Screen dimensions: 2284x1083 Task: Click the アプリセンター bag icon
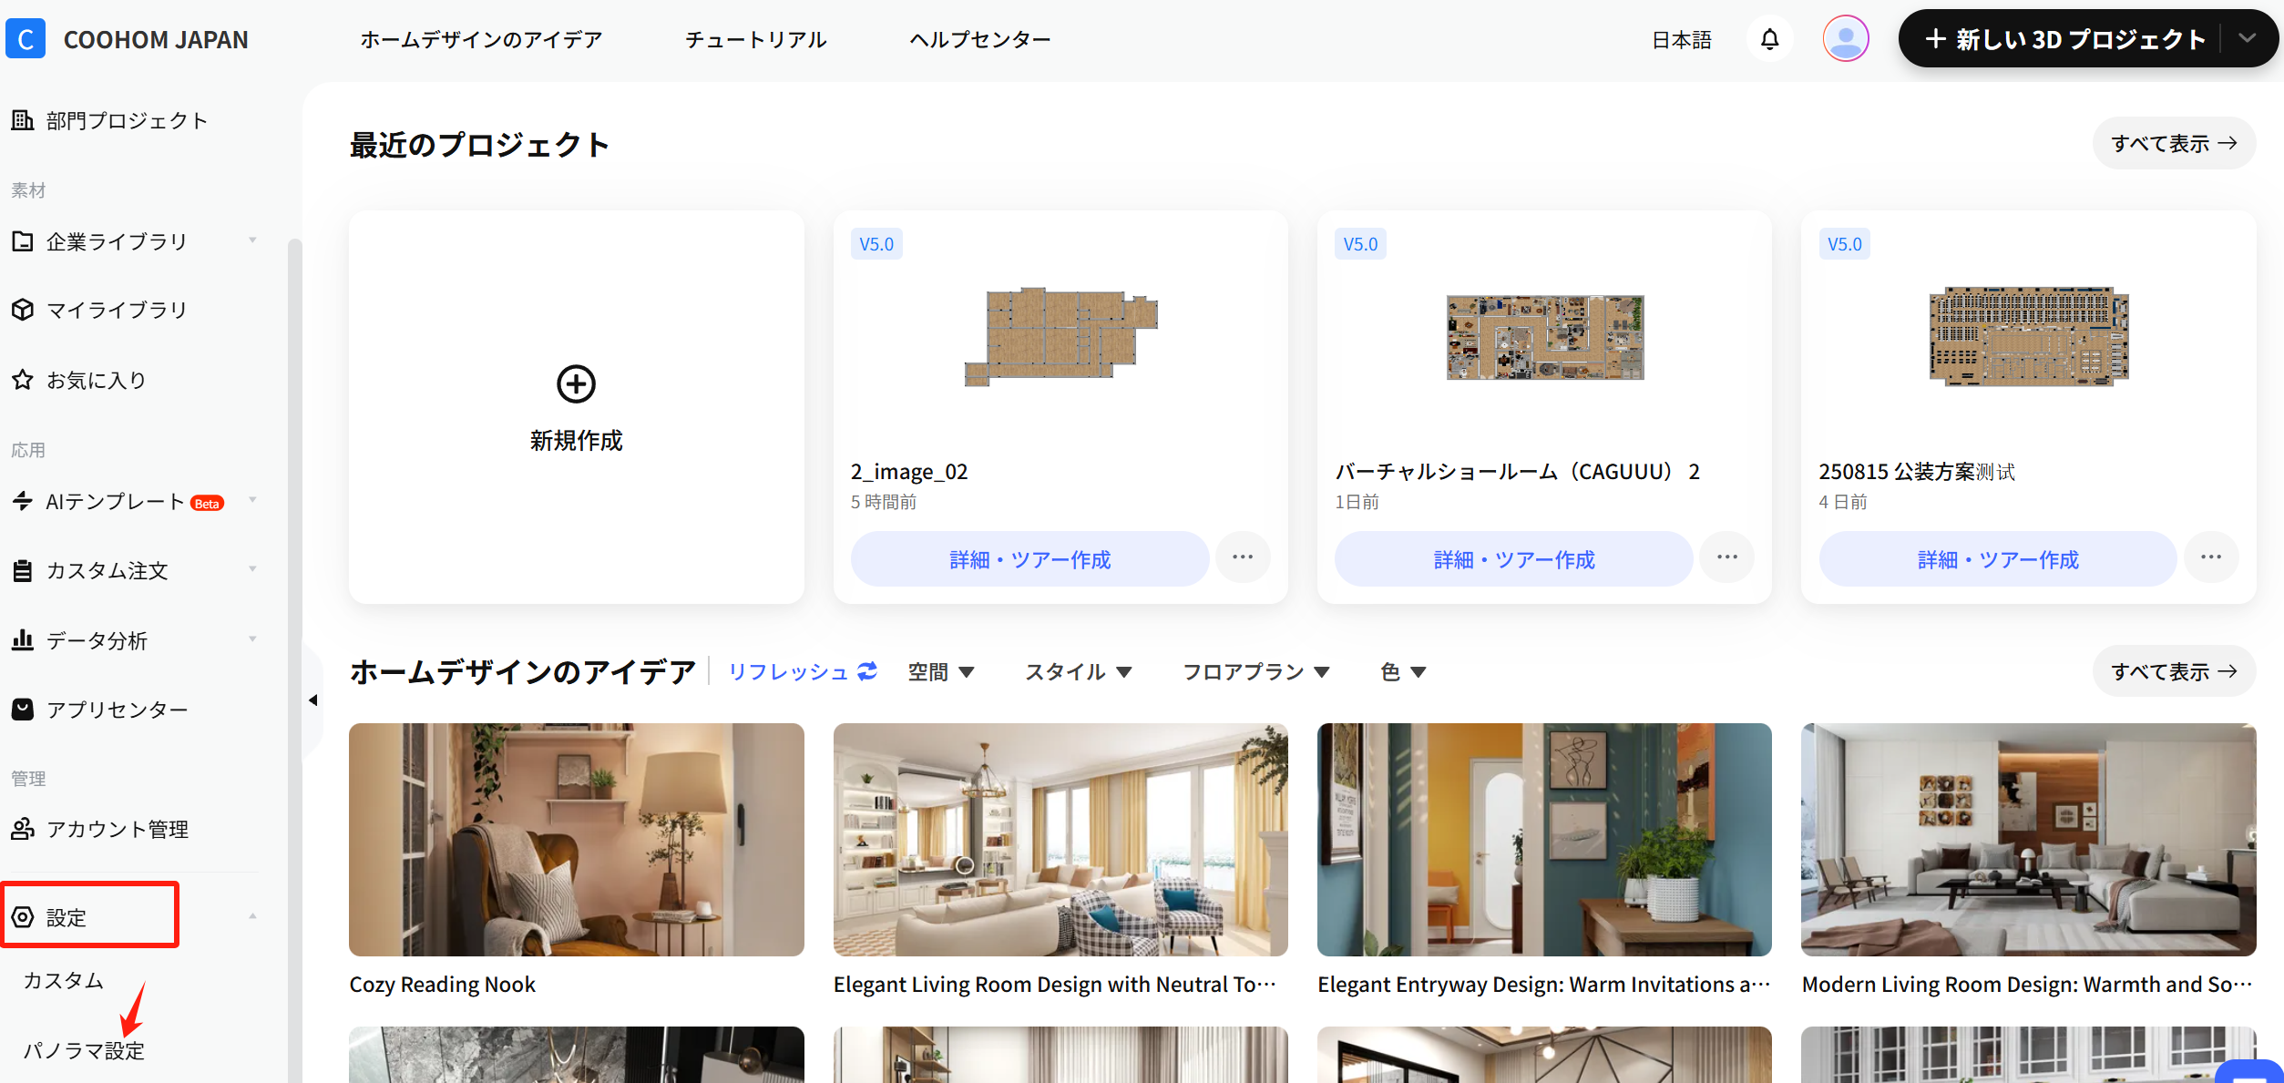click(x=23, y=709)
